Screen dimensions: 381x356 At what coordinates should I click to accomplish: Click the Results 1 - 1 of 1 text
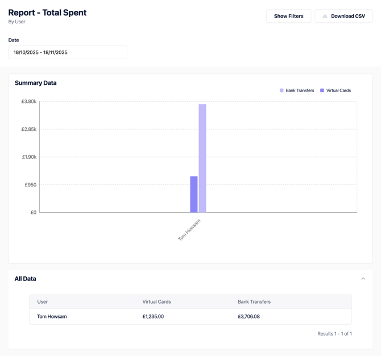pyautogui.click(x=334, y=334)
